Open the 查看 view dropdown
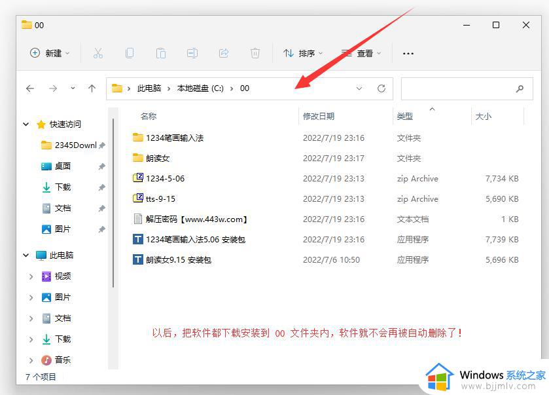549x395 pixels. [362, 53]
